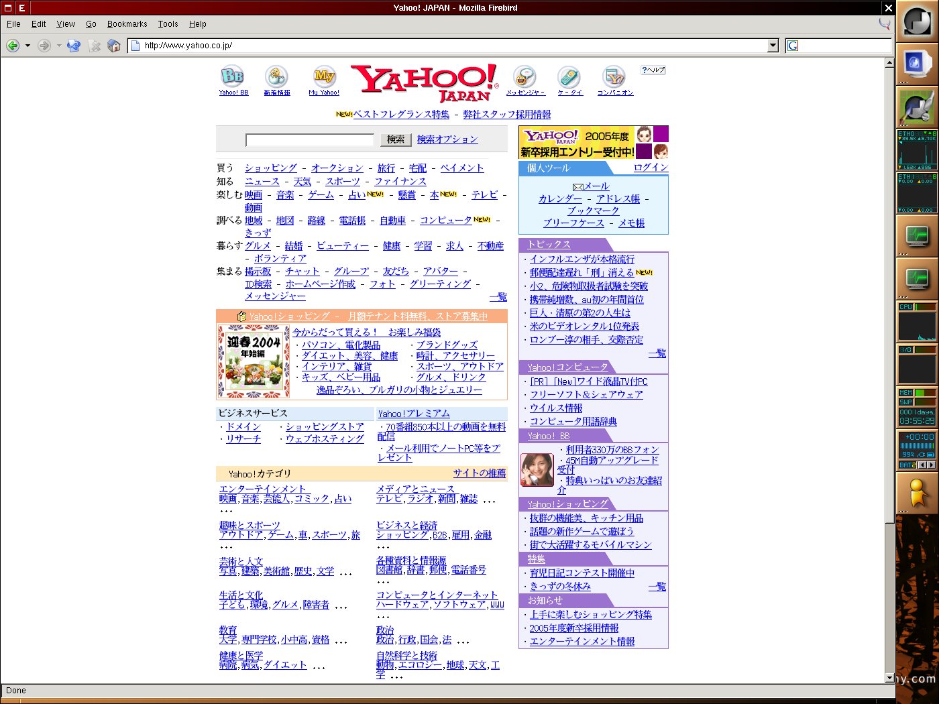Click the third dock application icon
939x704 pixels.
[917, 107]
